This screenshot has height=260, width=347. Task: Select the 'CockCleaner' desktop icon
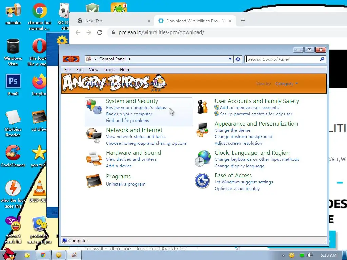click(x=13, y=156)
